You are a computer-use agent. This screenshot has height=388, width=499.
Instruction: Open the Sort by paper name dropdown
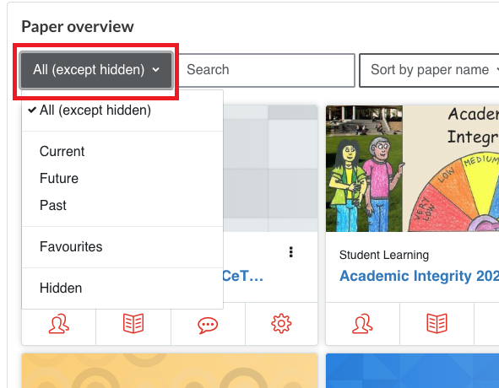click(x=429, y=70)
